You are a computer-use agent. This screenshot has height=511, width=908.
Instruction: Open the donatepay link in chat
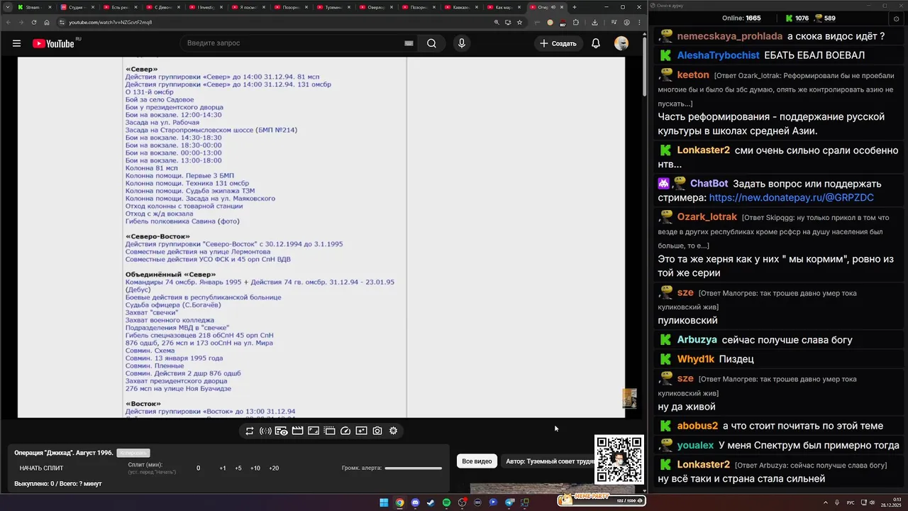point(792,198)
